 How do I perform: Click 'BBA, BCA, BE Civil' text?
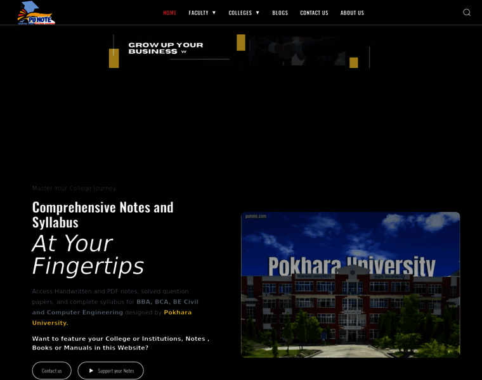pos(167,301)
